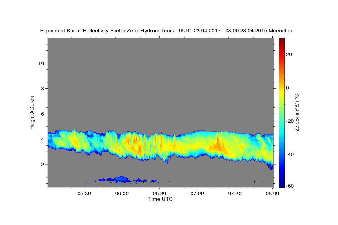The width and height of the screenshot is (338, 225).
Task: Click the colorbar label 0
Action: pos(288,88)
